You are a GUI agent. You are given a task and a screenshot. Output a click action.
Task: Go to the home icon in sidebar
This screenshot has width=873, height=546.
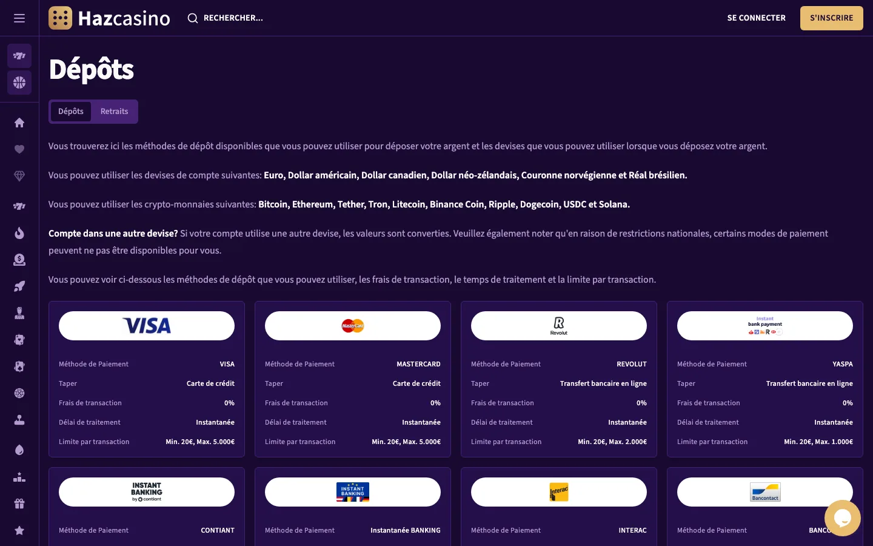tap(19, 123)
